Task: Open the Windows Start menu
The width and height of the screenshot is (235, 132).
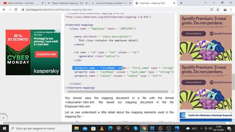Action: [4, 128]
